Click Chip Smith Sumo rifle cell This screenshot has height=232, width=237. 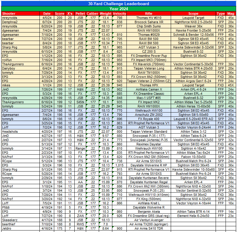tap(149, 26)
